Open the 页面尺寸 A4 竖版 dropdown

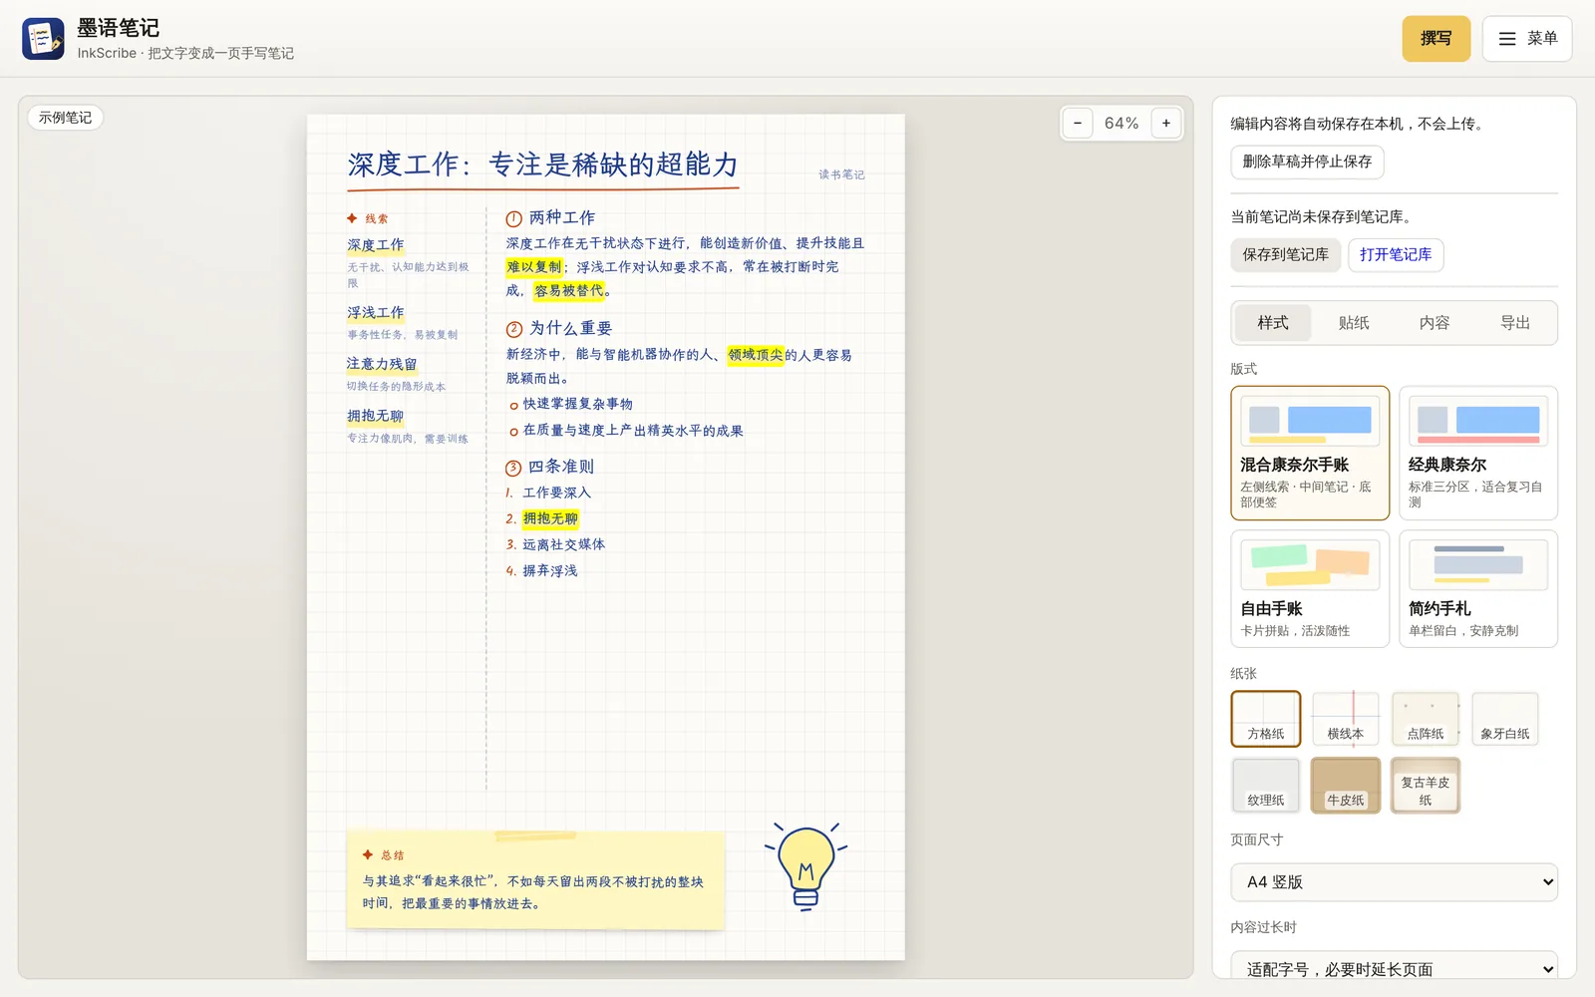1394,882
